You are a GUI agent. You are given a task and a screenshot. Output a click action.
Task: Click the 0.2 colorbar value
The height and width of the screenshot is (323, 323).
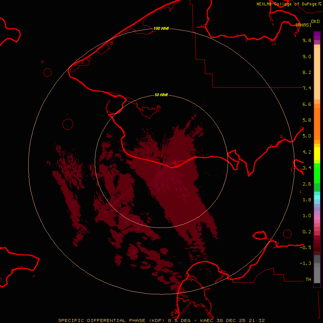coord(307,232)
